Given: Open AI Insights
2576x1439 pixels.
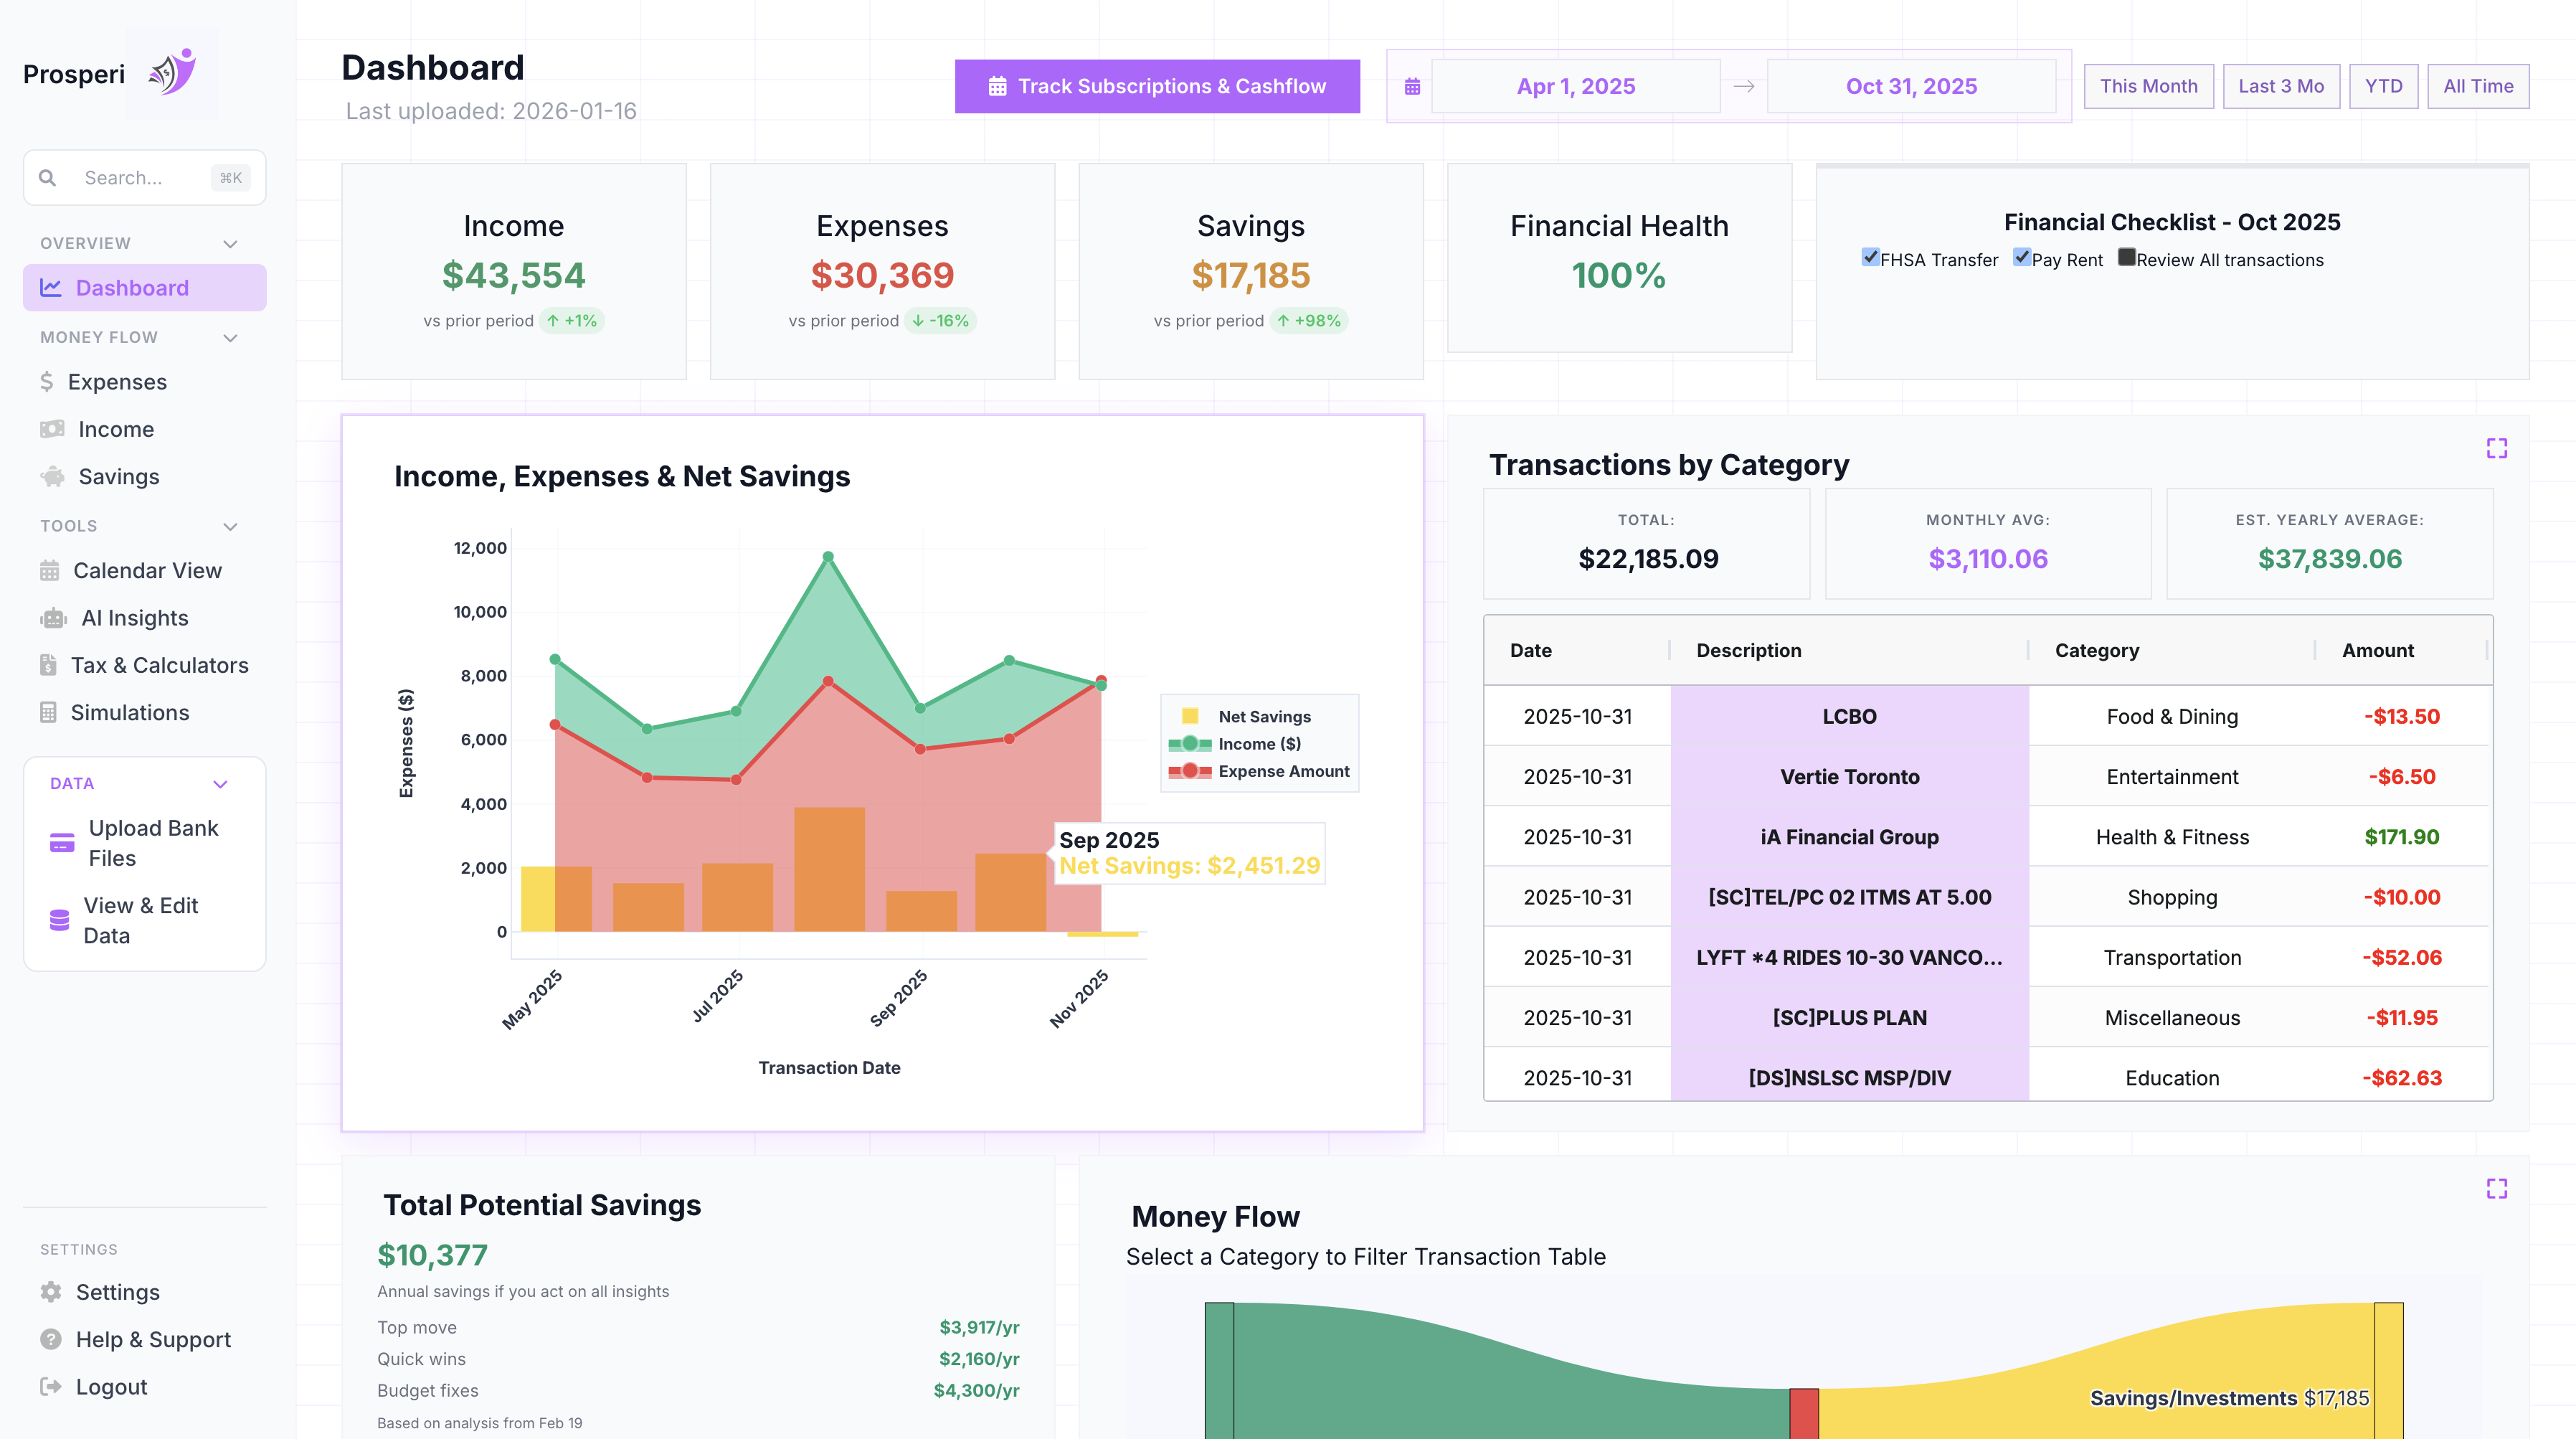Looking at the screenshot, I should coord(134,617).
